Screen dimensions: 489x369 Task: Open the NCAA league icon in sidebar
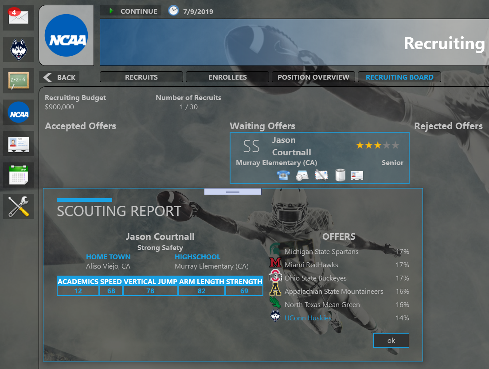click(19, 112)
